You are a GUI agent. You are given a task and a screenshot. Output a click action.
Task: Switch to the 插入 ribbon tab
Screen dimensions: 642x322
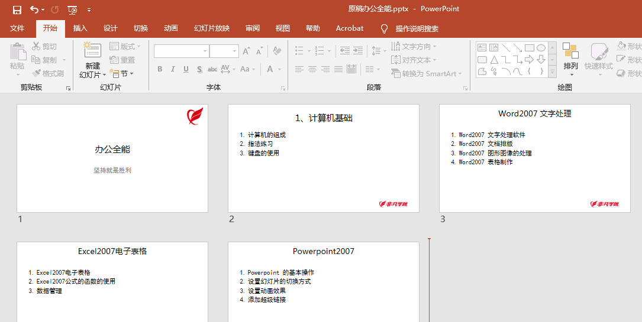pos(80,28)
